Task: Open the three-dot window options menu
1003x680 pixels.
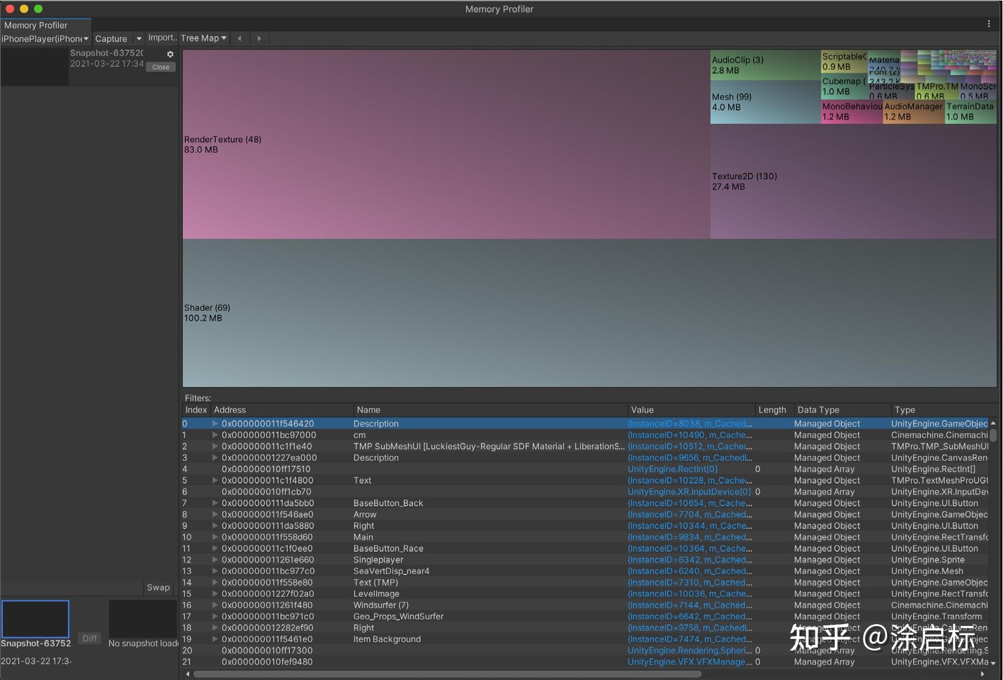Action: click(989, 24)
